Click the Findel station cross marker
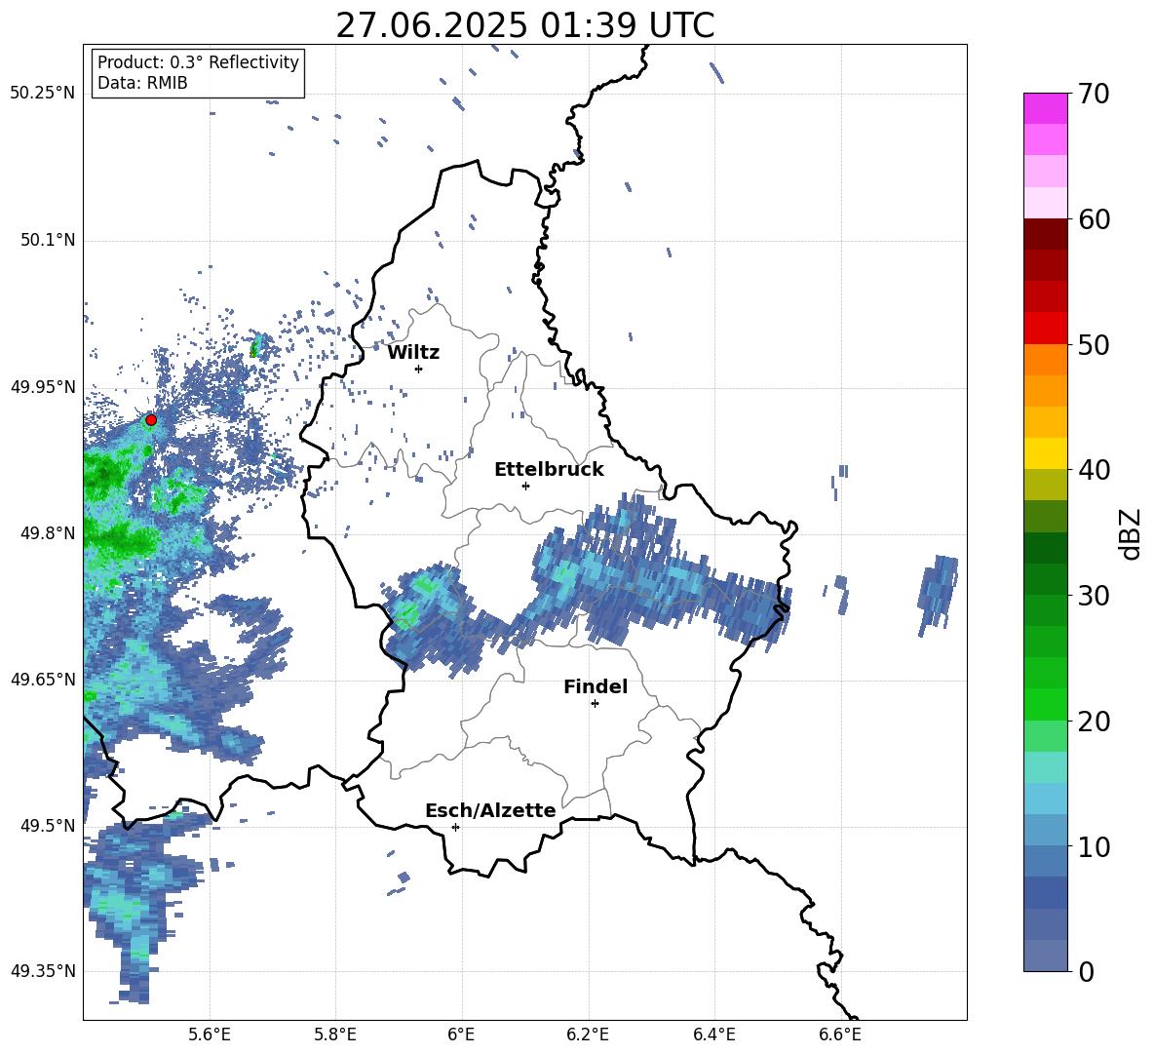Image resolution: width=1154 pixels, height=1054 pixels. (595, 704)
